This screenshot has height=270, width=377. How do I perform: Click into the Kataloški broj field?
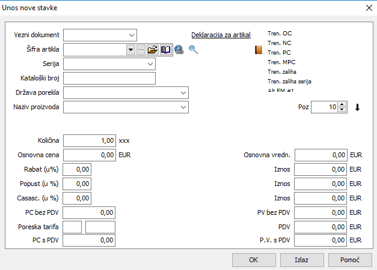tap(109, 78)
